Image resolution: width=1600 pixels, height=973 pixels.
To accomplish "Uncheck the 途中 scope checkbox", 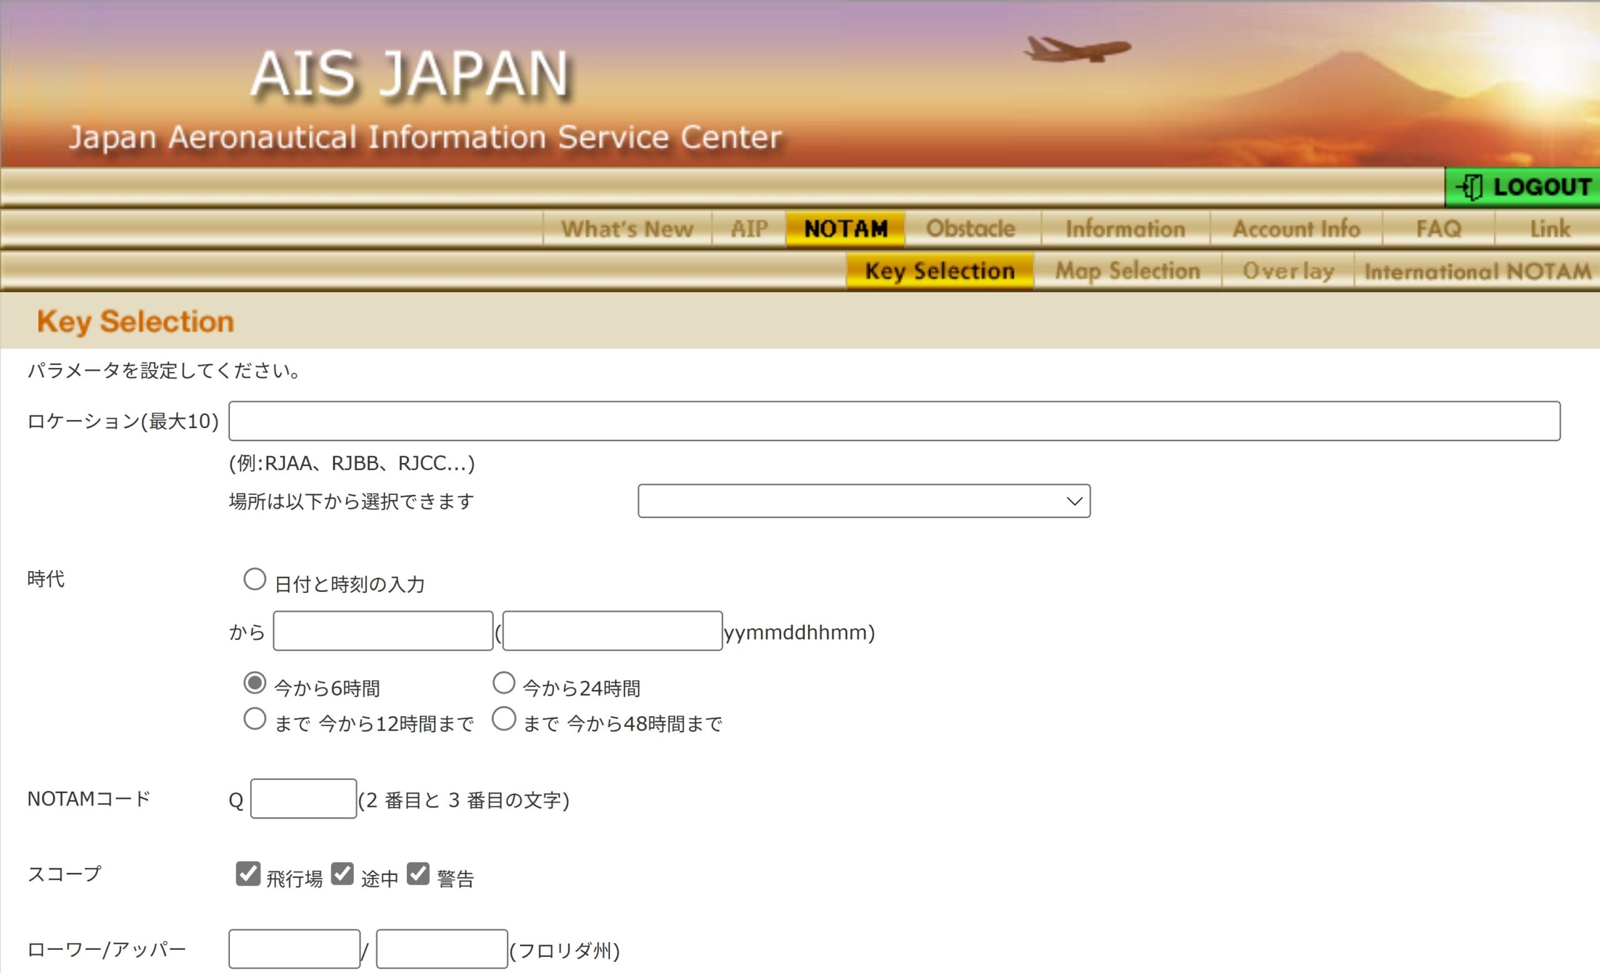I will click(342, 874).
